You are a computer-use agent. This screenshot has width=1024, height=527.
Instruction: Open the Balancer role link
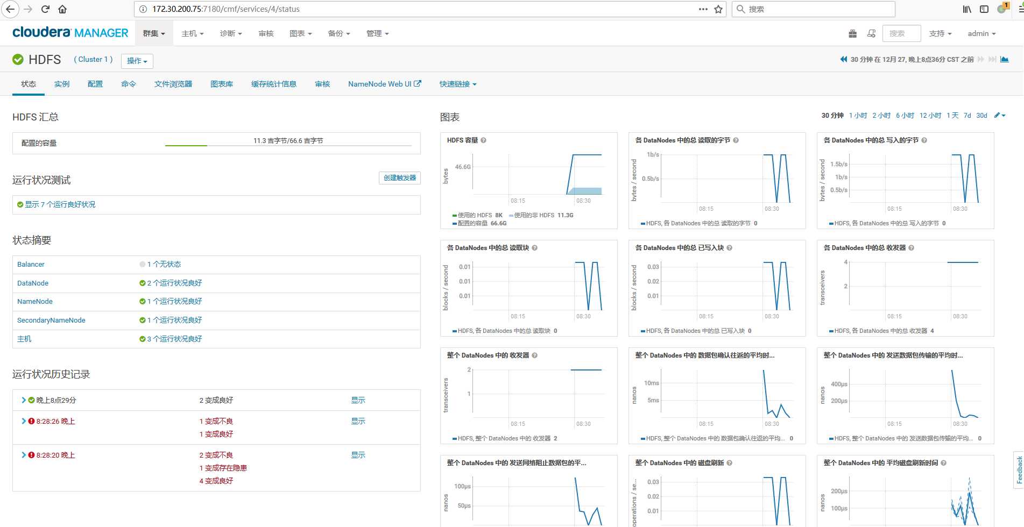coord(31,264)
